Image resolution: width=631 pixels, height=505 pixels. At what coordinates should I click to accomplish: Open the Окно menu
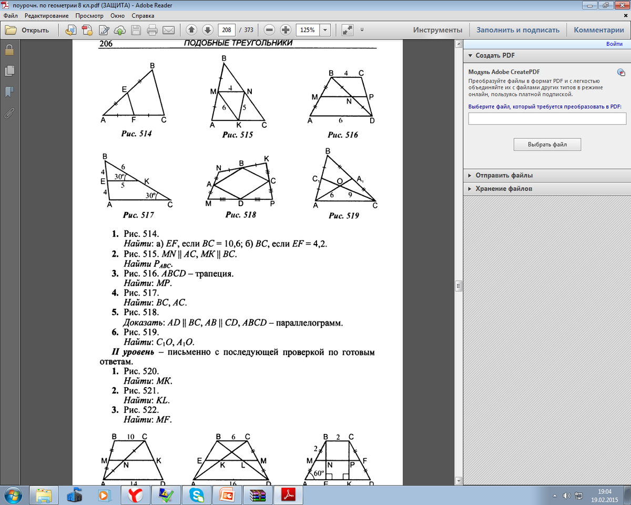[x=117, y=16]
